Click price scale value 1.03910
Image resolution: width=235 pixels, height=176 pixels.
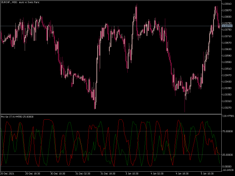click(x=227, y=4)
